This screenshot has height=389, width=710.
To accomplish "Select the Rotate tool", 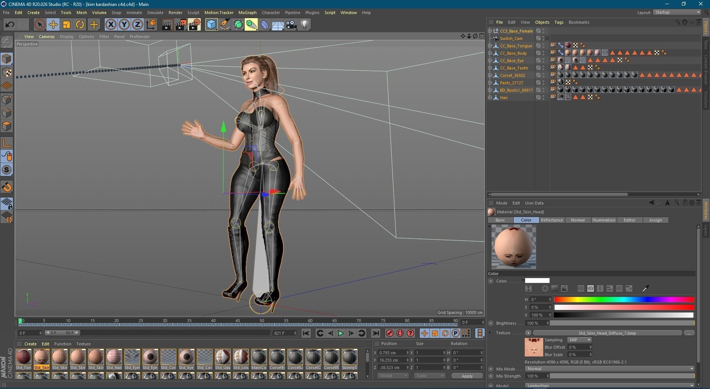I will (x=80, y=25).
